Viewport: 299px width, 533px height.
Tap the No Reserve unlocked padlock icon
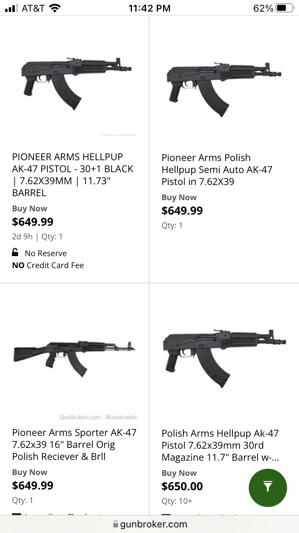click(x=15, y=253)
